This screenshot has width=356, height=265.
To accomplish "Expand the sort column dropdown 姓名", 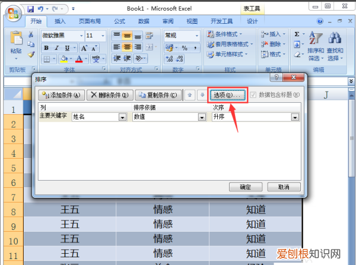I will coord(122,117).
